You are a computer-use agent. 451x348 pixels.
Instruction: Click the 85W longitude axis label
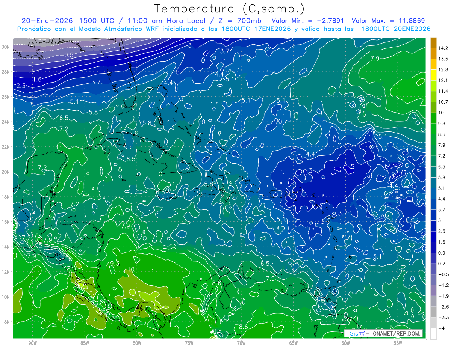coord(85,343)
